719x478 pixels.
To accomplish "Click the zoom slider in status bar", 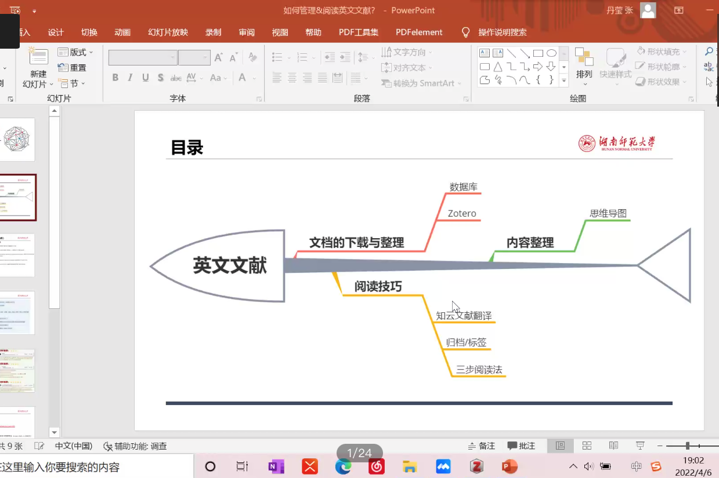I will click(x=688, y=446).
